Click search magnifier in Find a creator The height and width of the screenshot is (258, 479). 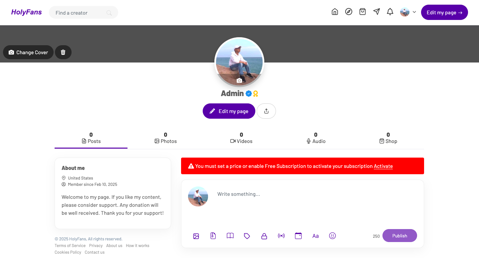pos(109,13)
